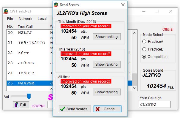Click the list scrollbar down arrow

135,88
